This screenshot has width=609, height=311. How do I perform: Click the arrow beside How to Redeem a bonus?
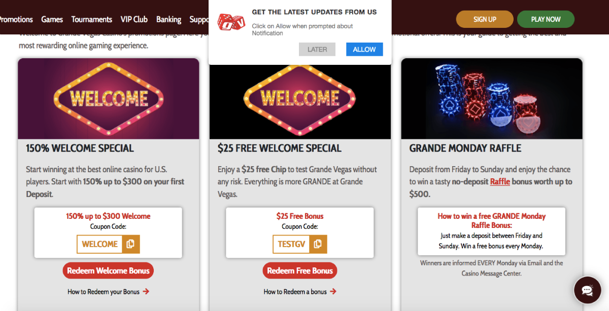pyautogui.click(x=333, y=291)
